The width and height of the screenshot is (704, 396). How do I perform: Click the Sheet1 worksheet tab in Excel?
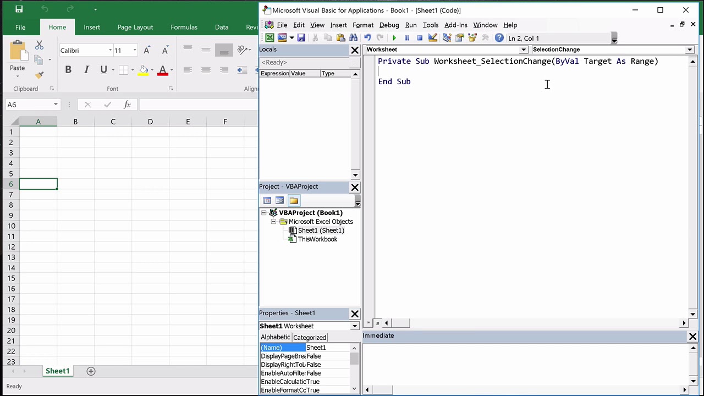pos(57,371)
